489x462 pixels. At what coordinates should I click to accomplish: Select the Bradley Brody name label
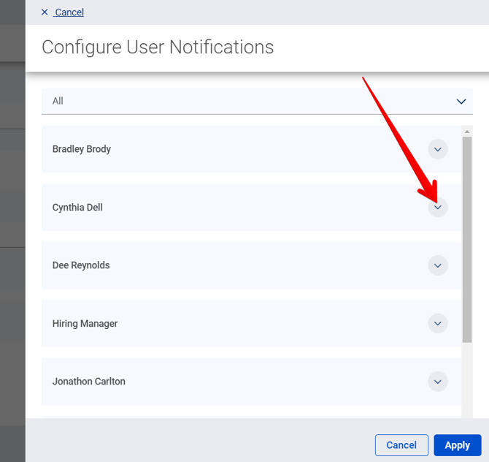[82, 149]
